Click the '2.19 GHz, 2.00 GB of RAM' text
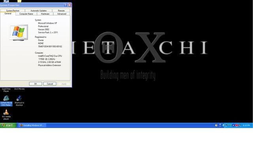Screen dimensions: 253x158 pos(49,62)
